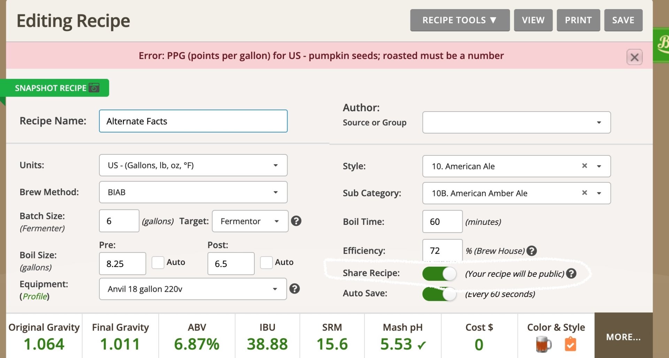Open the Equipment Anvil 18 gallon dropdown
The image size is (669, 358).
[x=193, y=289]
